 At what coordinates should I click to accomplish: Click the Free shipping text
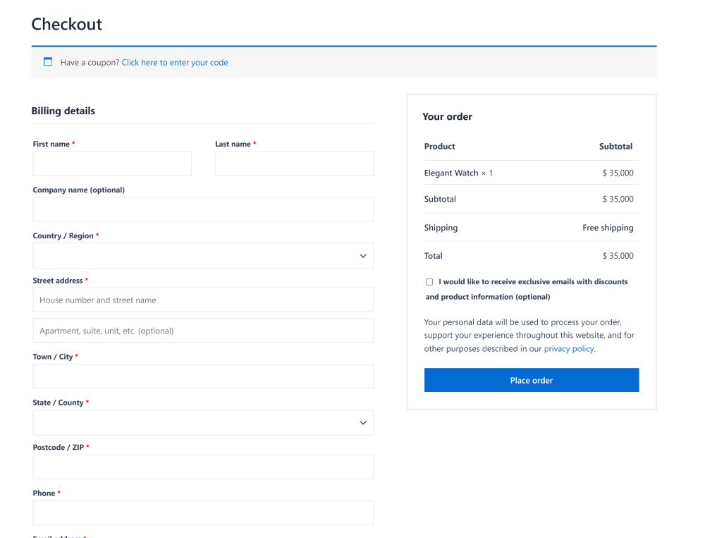coord(608,228)
